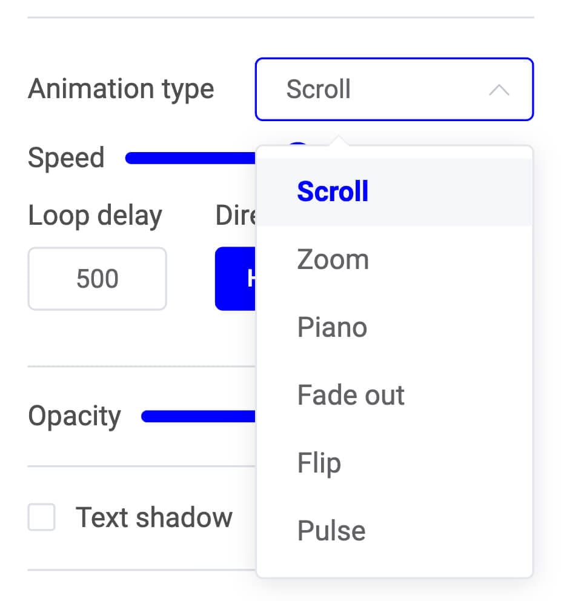Click the Loop delay value field
This screenshot has height=601, width=561.
coord(97,279)
